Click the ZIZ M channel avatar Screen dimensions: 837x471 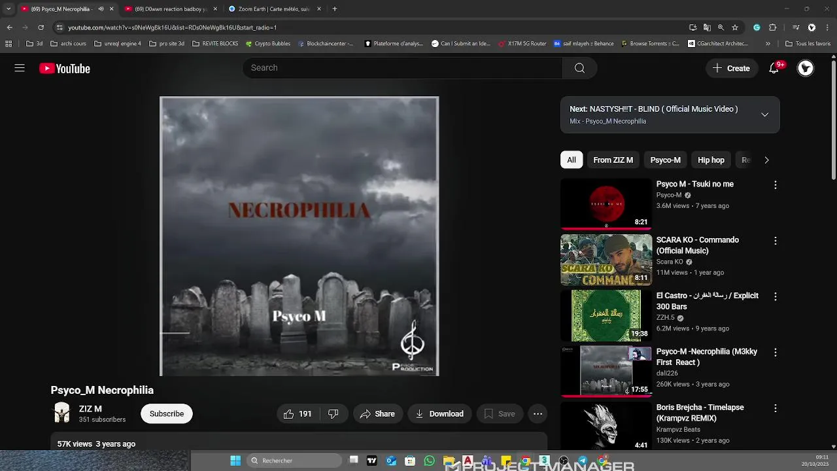(61, 413)
